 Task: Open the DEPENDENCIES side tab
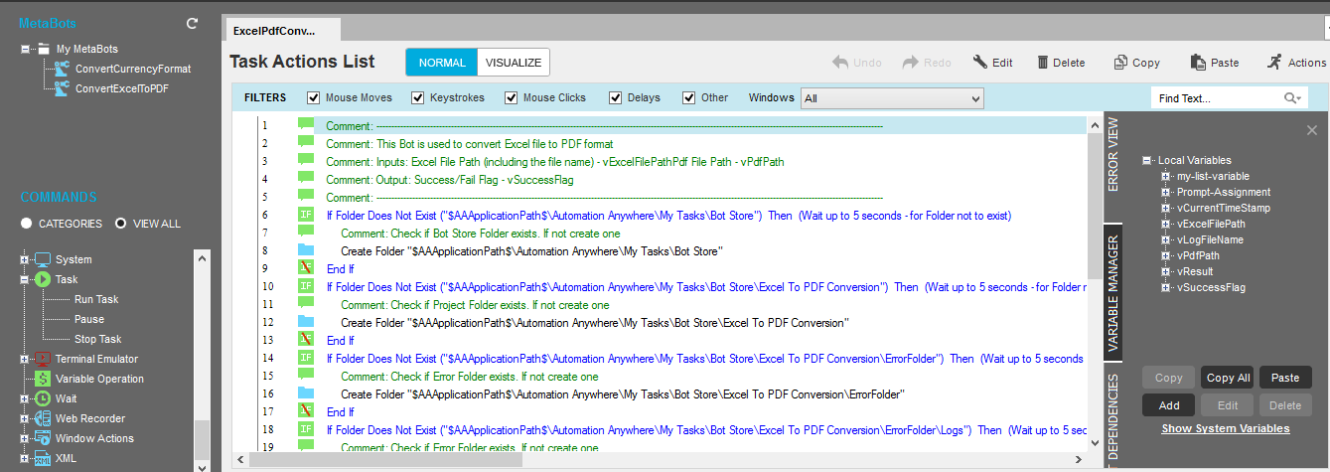pos(1113,418)
